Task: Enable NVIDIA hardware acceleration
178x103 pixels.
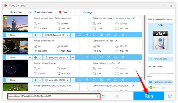Action: [154, 87]
